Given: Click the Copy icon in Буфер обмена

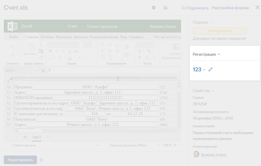Looking at the screenshot, I should click(41, 51).
